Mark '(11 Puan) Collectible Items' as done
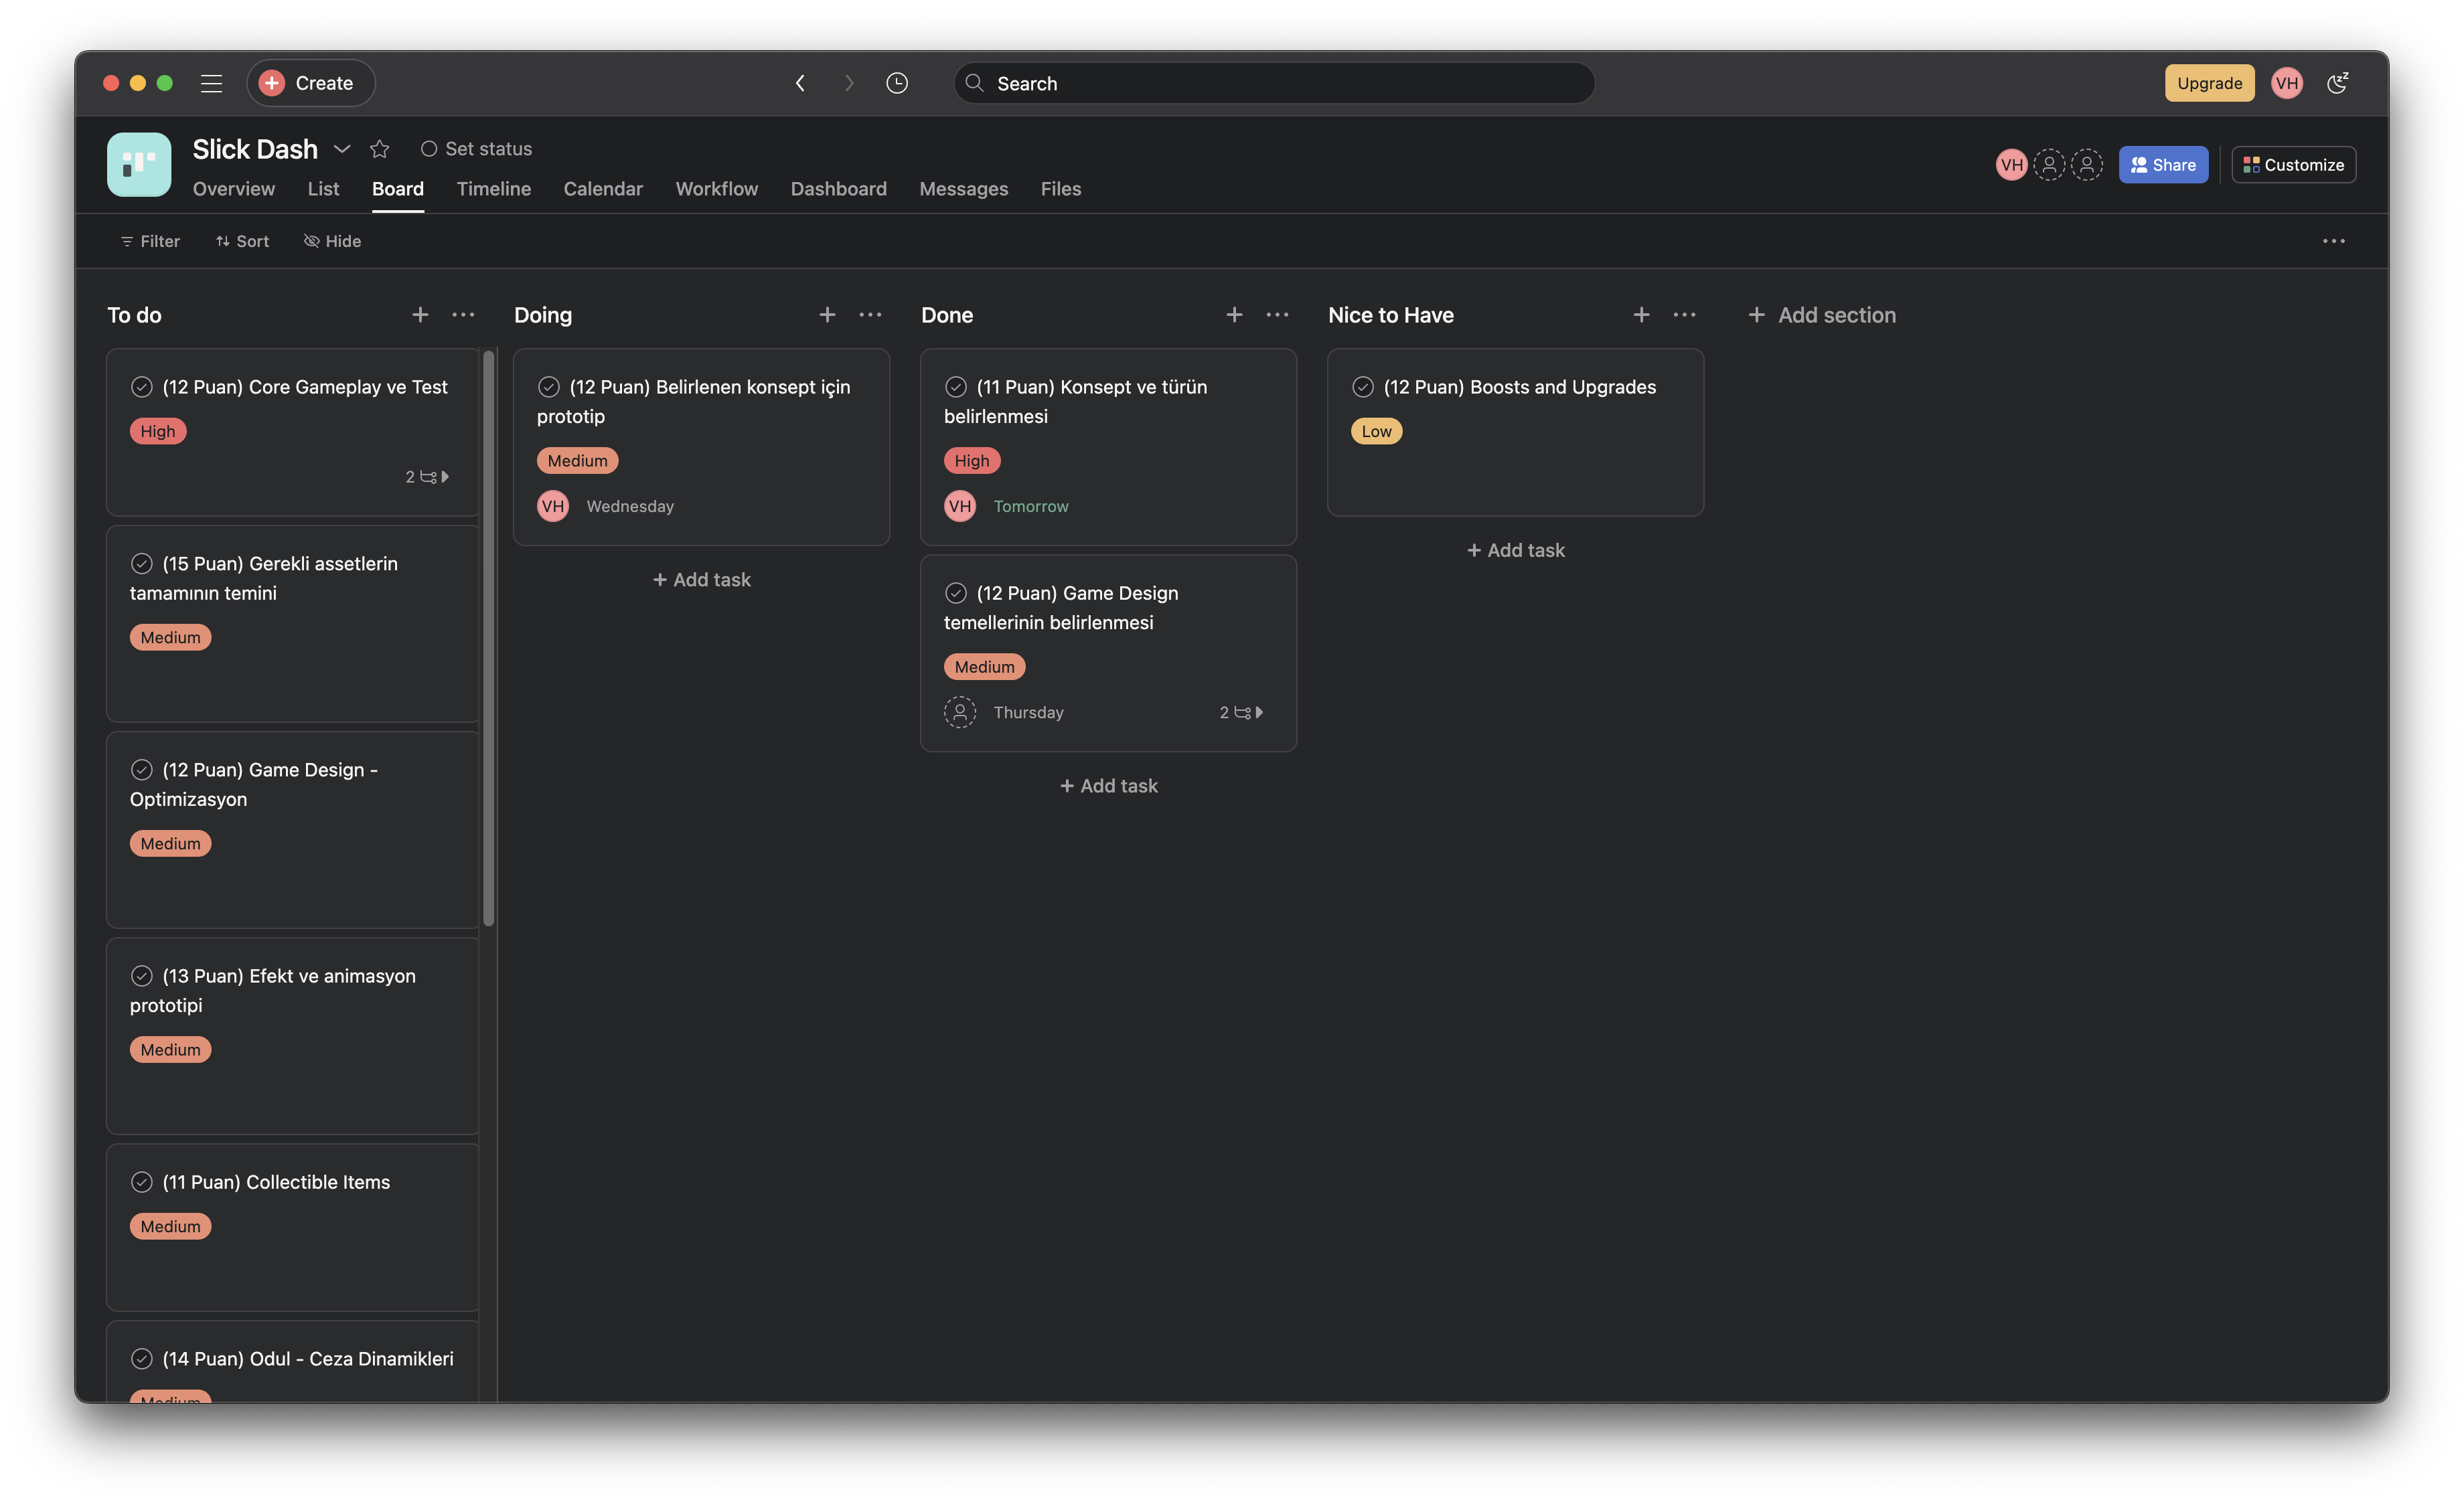The image size is (2464, 1502). tap(141, 1182)
